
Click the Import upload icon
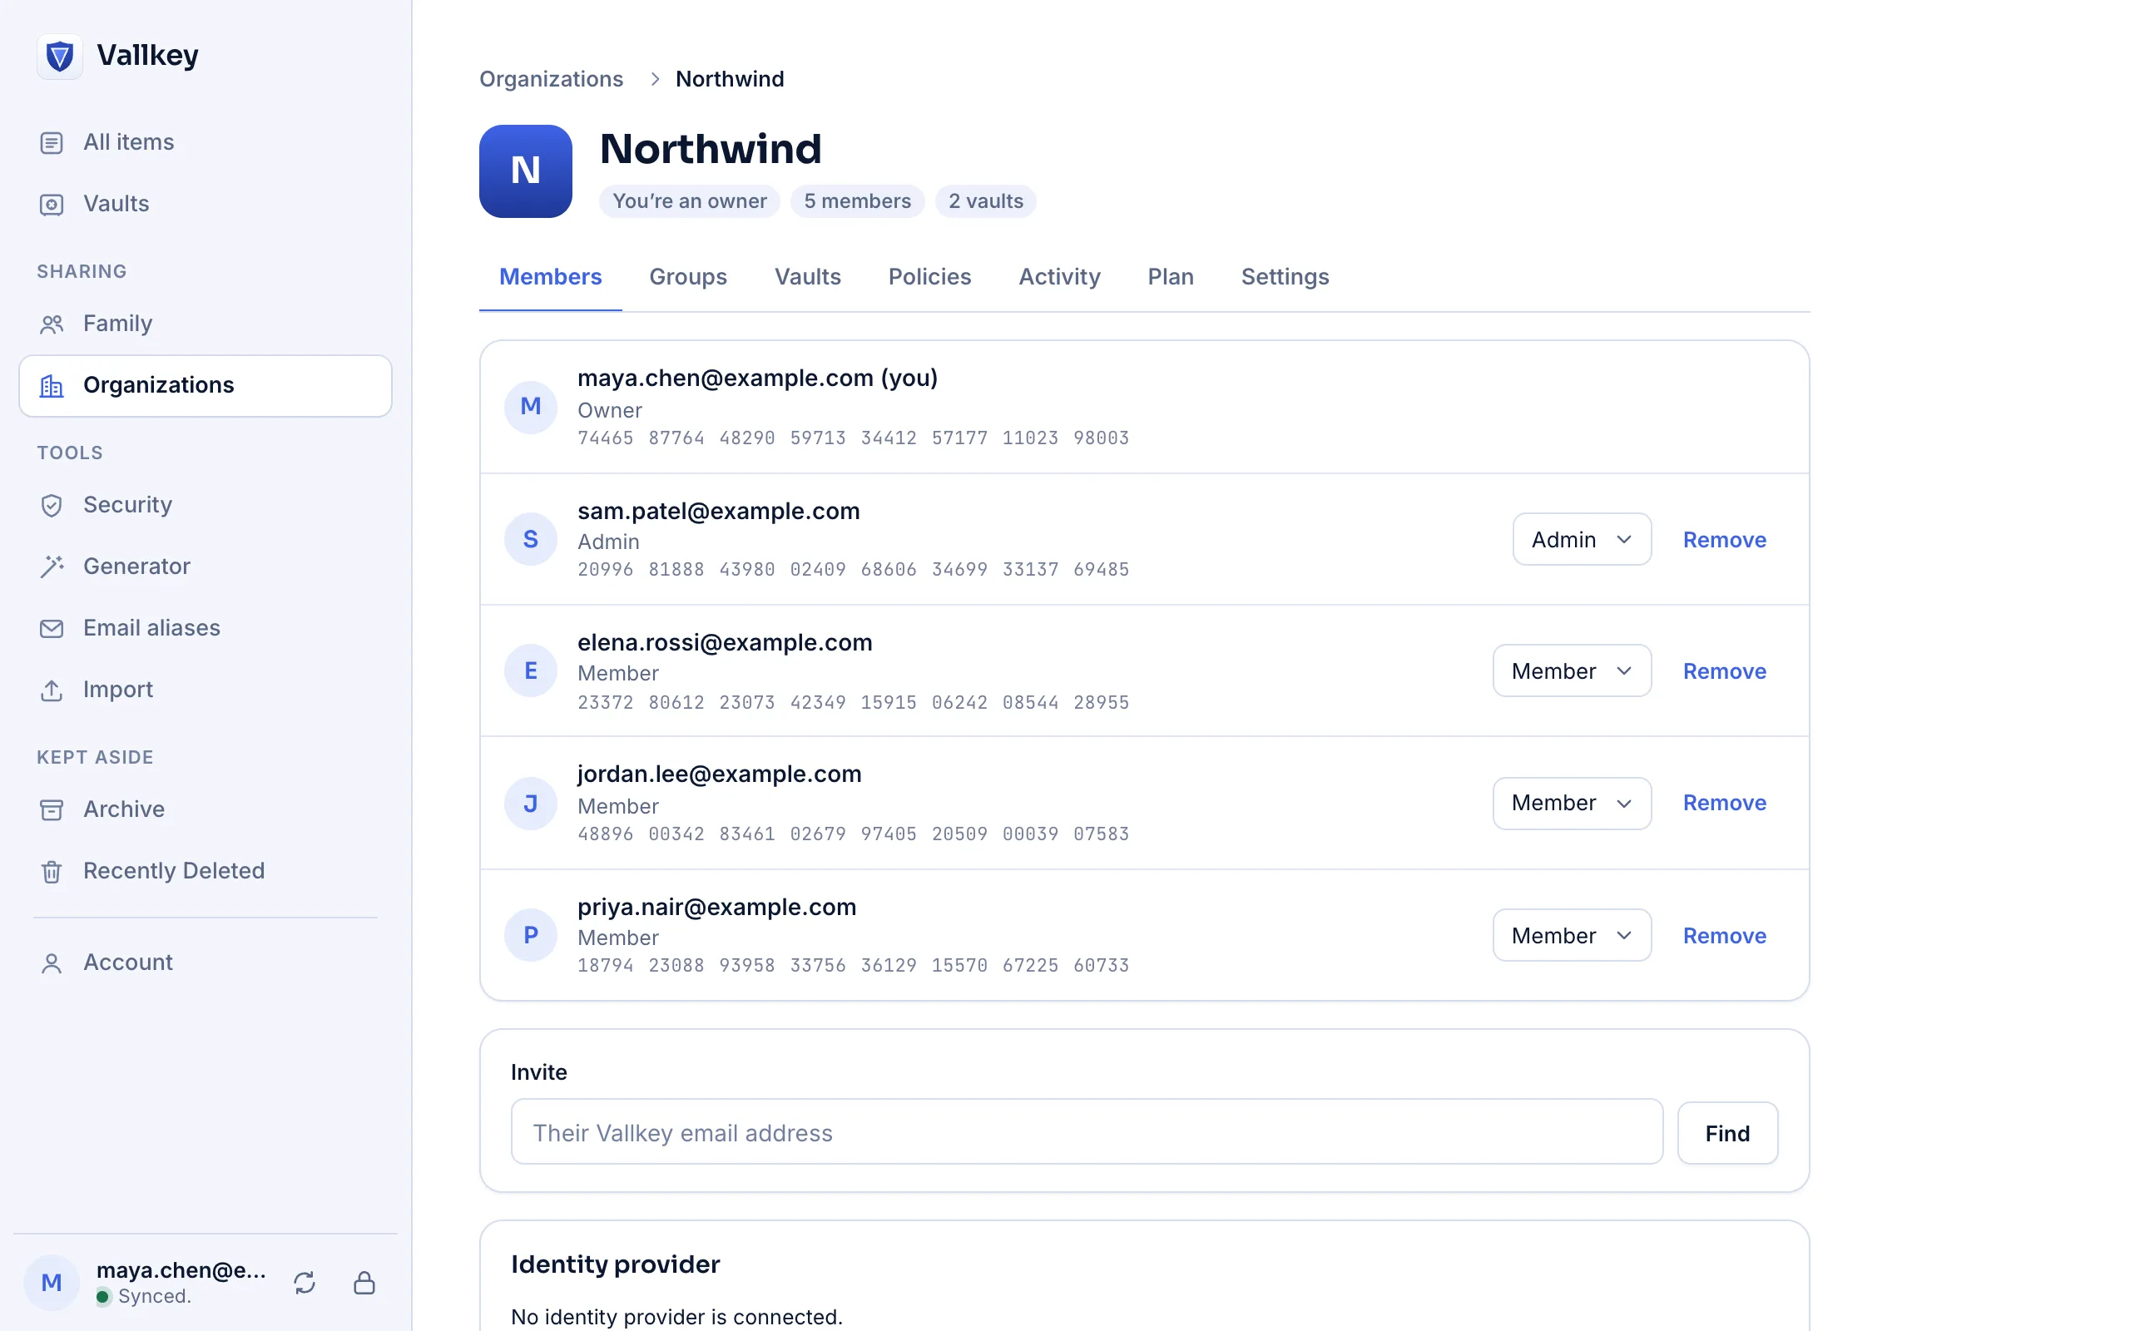click(52, 690)
